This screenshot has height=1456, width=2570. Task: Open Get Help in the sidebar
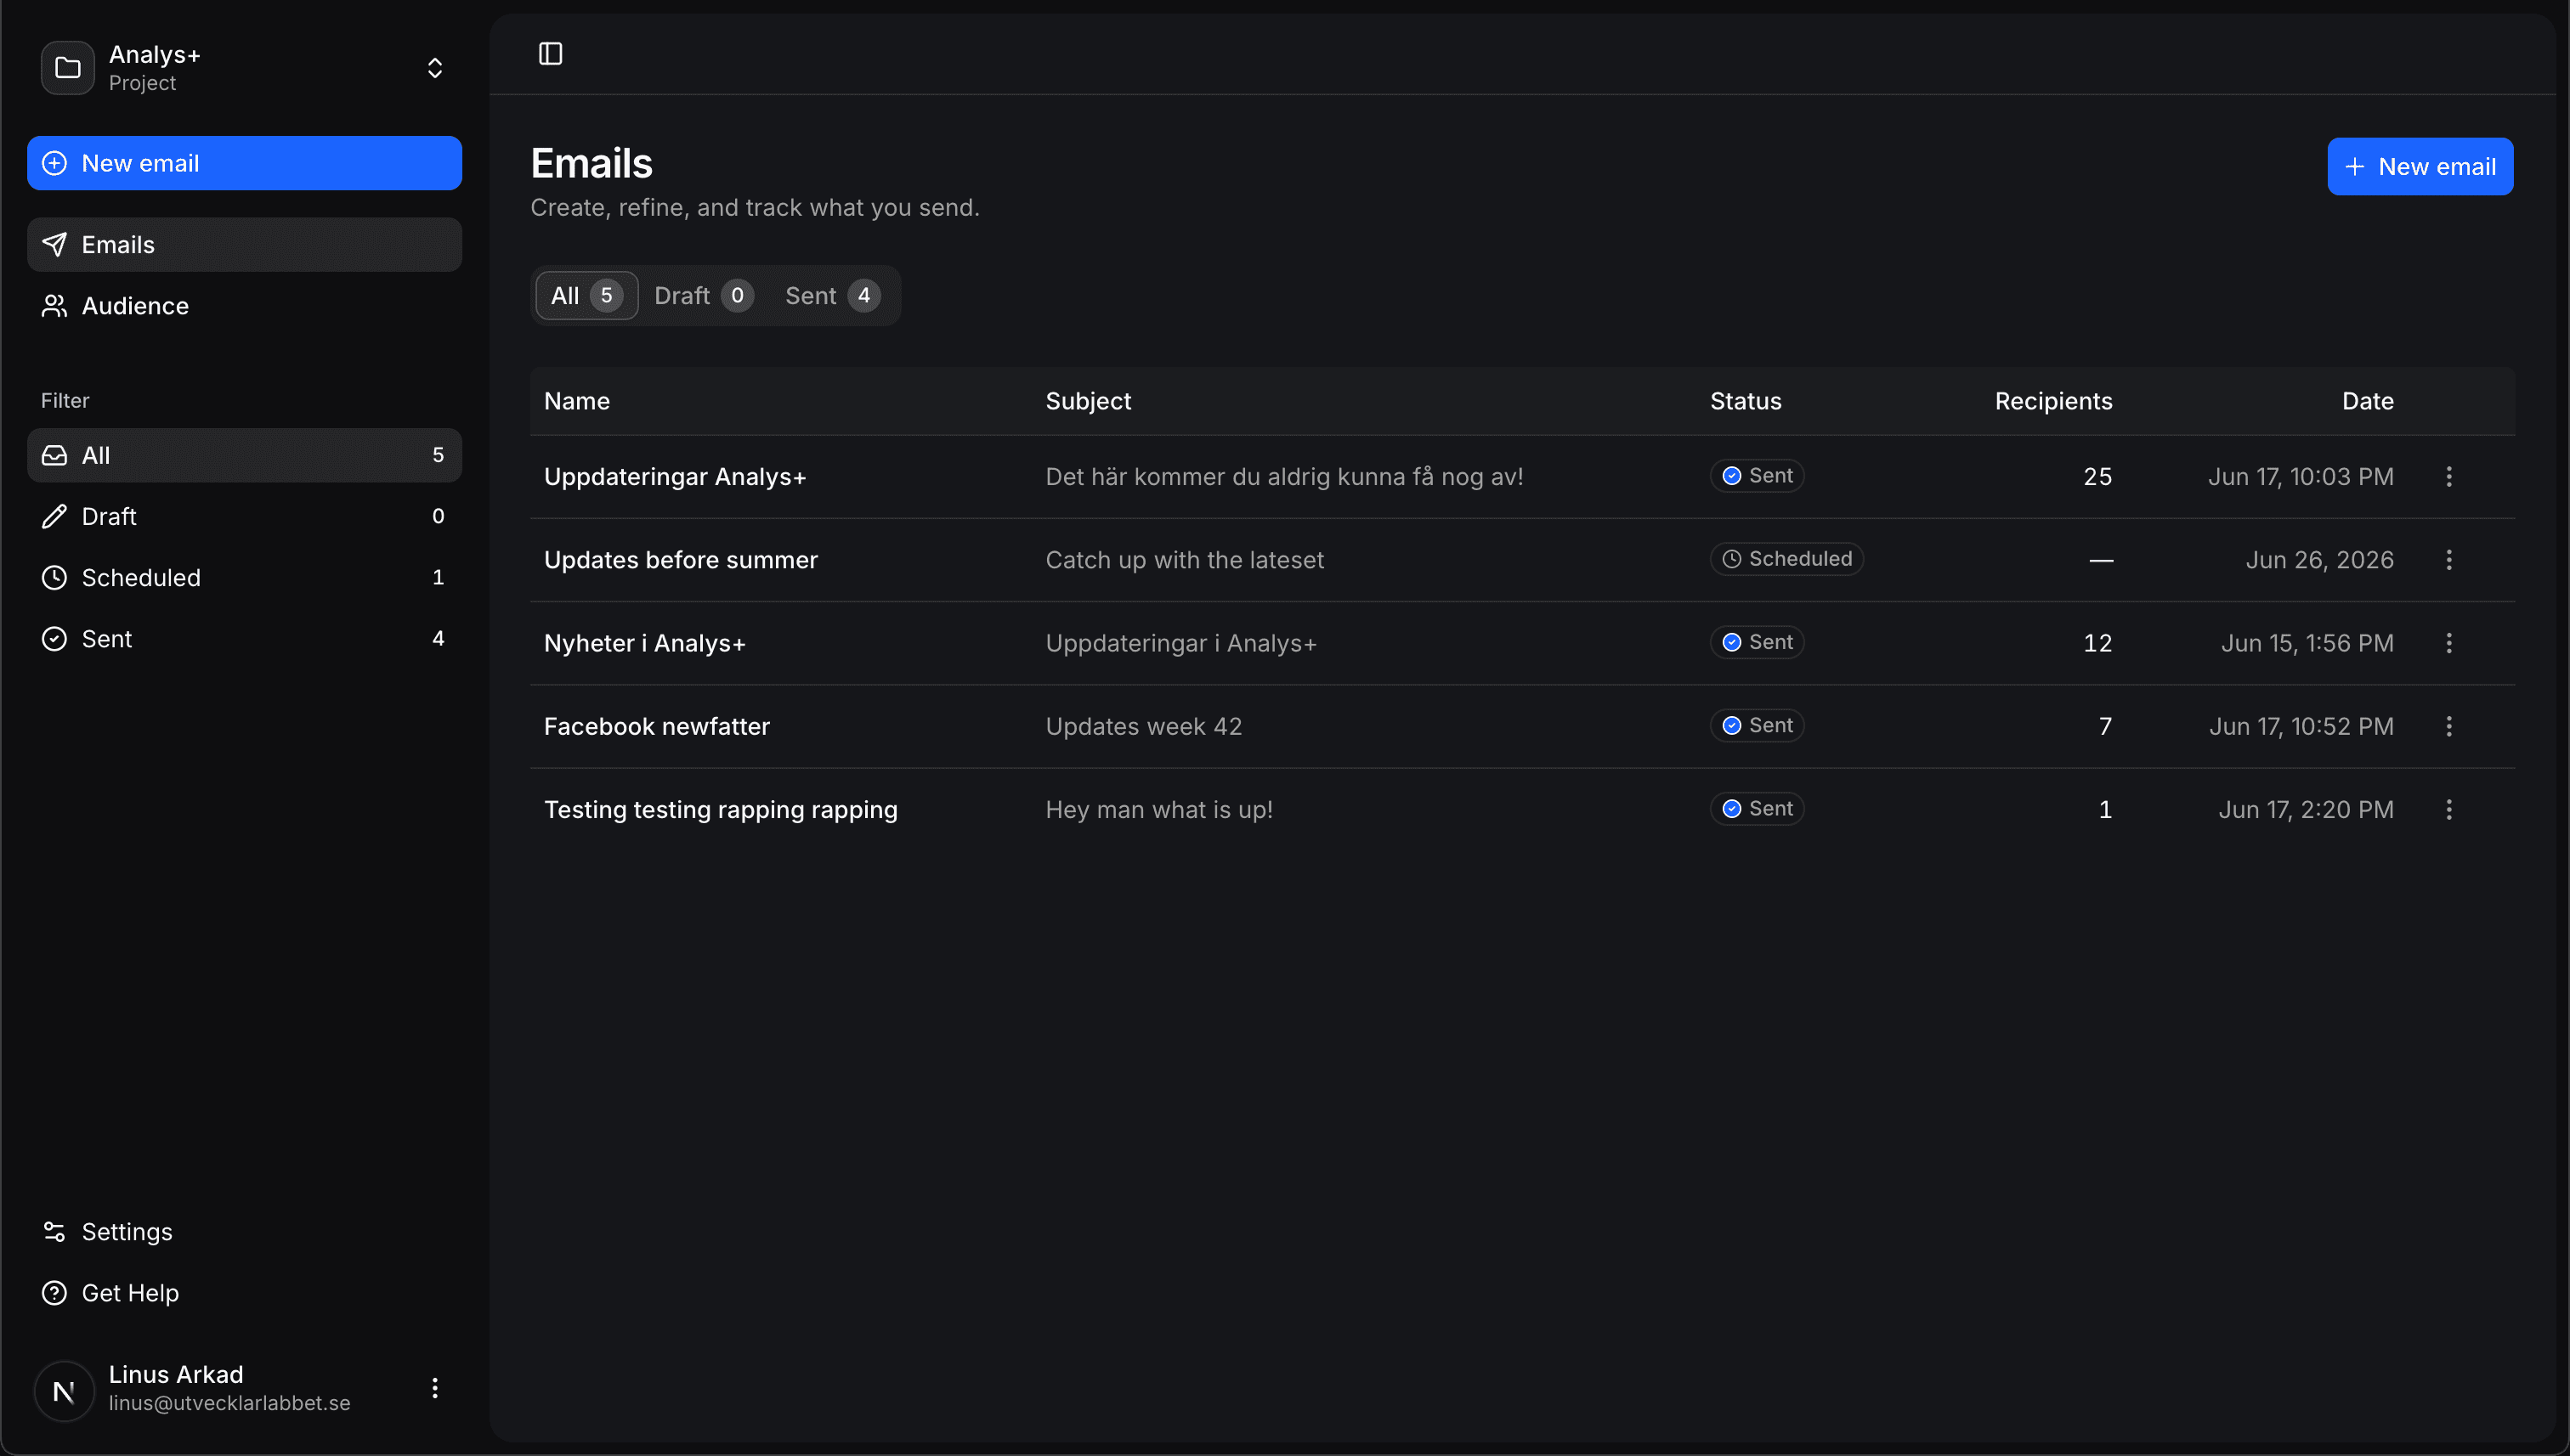(244, 1292)
